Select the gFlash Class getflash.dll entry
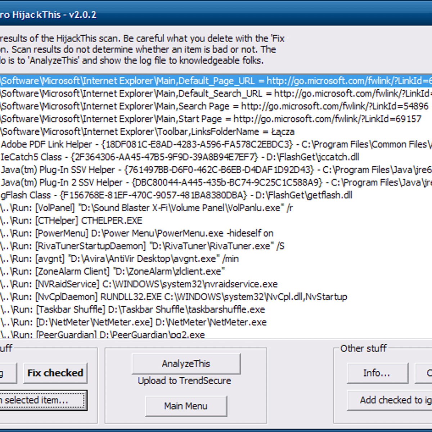The width and height of the screenshot is (432, 432). (x=176, y=195)
